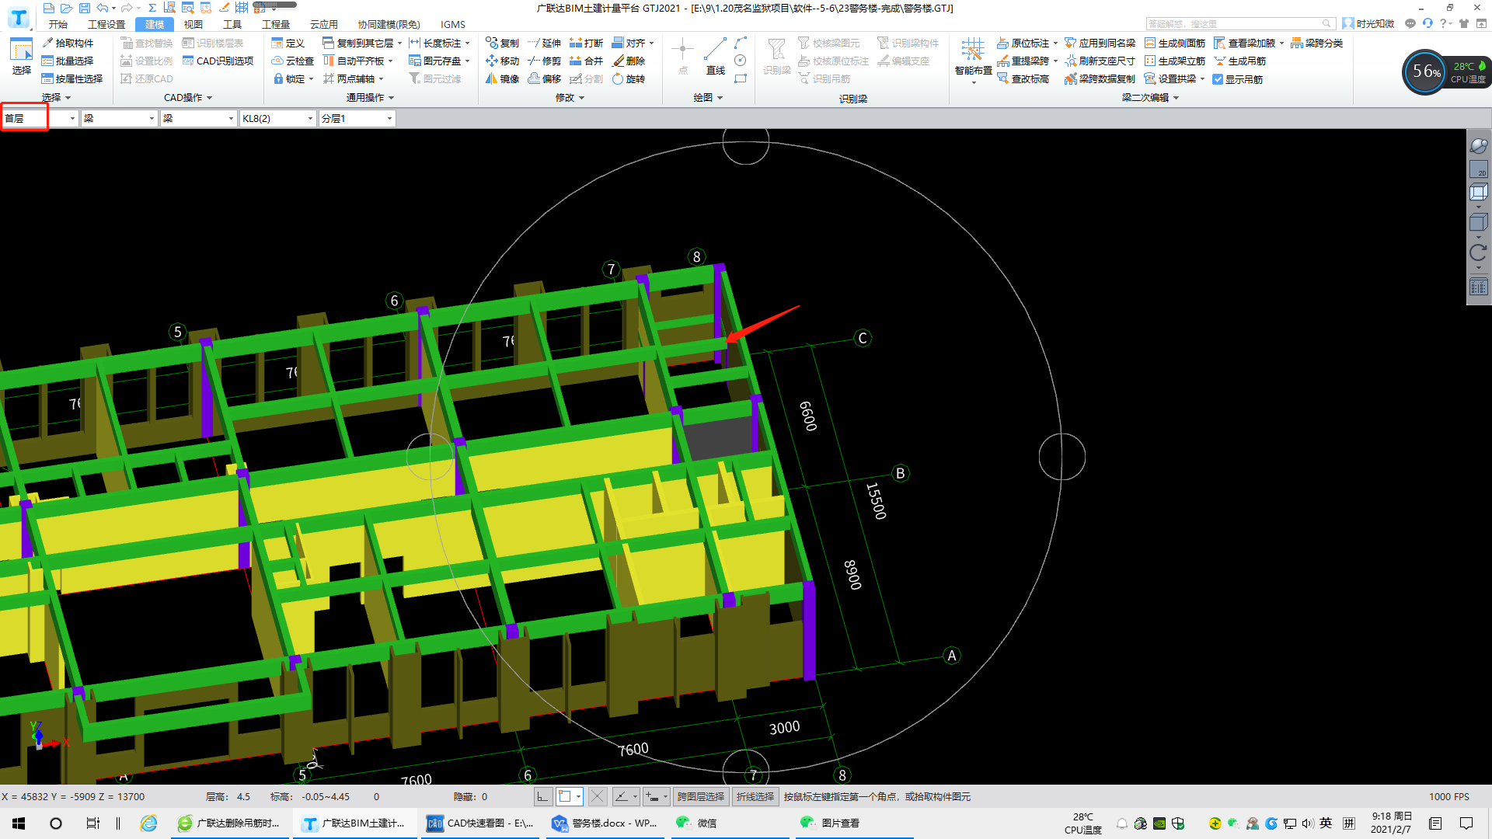Switch to the 工具 tab

point(232,24)
